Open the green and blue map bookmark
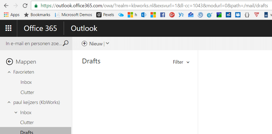 point(219,15)
